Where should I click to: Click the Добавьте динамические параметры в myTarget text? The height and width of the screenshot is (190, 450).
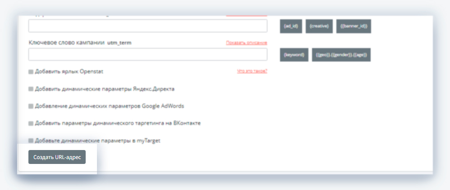coord(97,141)
